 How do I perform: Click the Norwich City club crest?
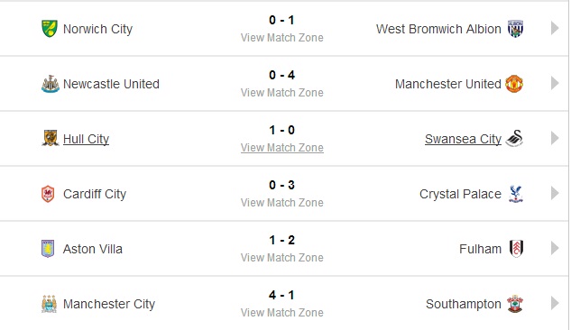pyautogui.click(x=50, y=29)
